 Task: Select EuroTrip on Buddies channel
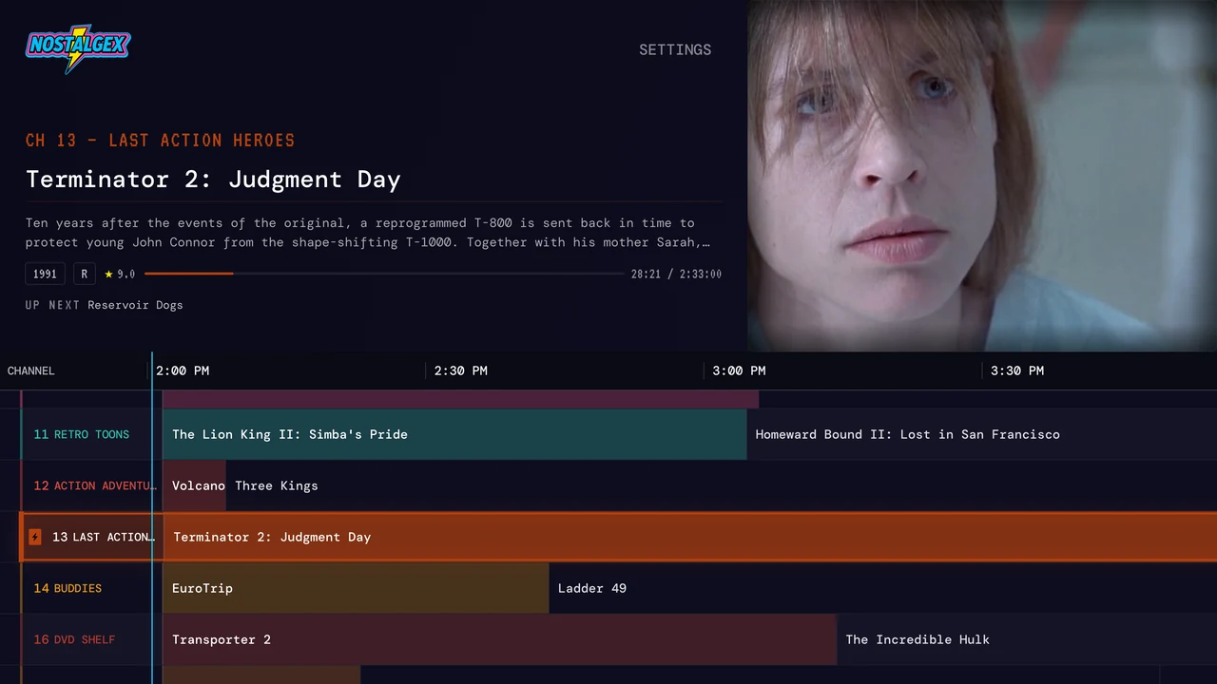pos(356,588)
